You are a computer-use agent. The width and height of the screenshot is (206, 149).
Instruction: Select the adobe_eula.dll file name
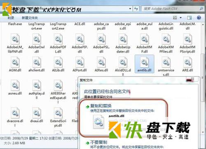click(145, 26)
